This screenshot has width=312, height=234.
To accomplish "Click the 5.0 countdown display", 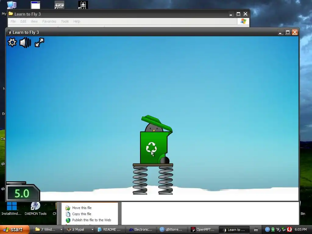I will [x=22, y=193].
